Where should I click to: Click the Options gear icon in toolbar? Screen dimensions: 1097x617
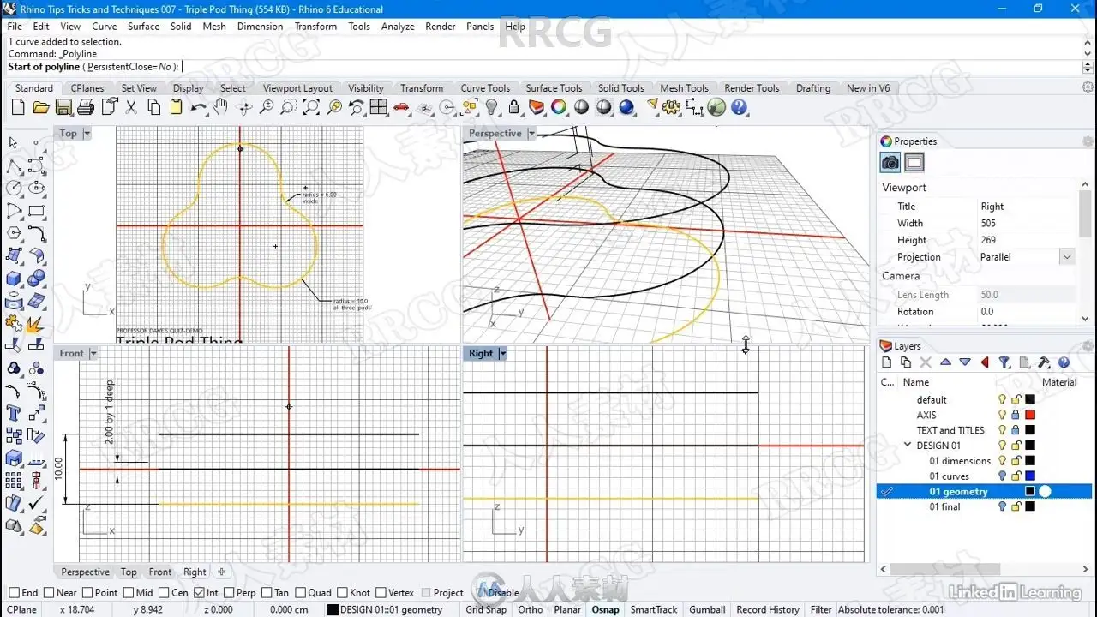click(672, 107)
